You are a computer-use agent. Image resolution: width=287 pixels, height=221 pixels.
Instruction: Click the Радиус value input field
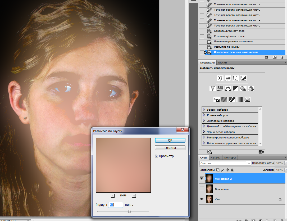[x=116, y=205]
